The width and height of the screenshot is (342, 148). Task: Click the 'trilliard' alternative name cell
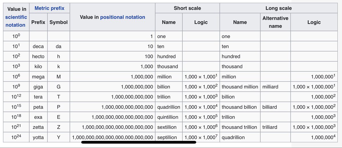tap(270, 127)
